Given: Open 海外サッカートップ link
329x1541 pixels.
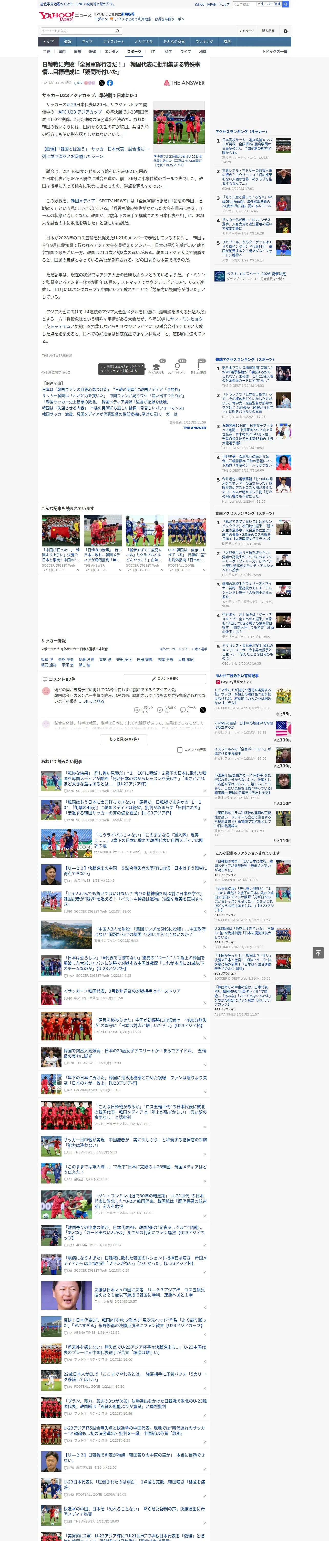Looking at the screenshot, I should (173, 649).
